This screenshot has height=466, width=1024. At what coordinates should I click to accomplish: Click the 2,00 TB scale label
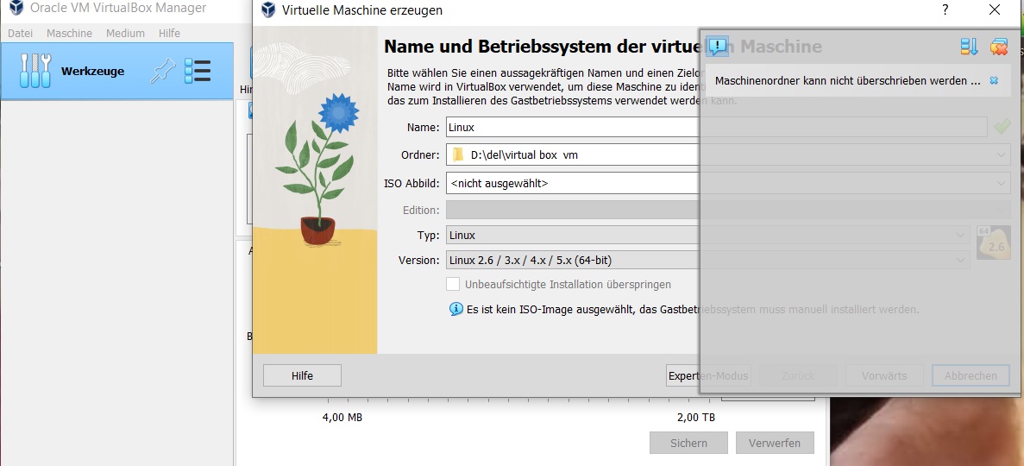(x=695, y=418)
